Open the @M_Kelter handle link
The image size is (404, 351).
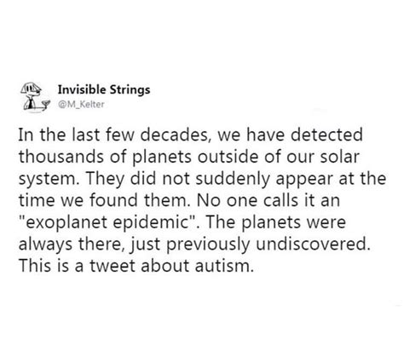pos(81,104)
